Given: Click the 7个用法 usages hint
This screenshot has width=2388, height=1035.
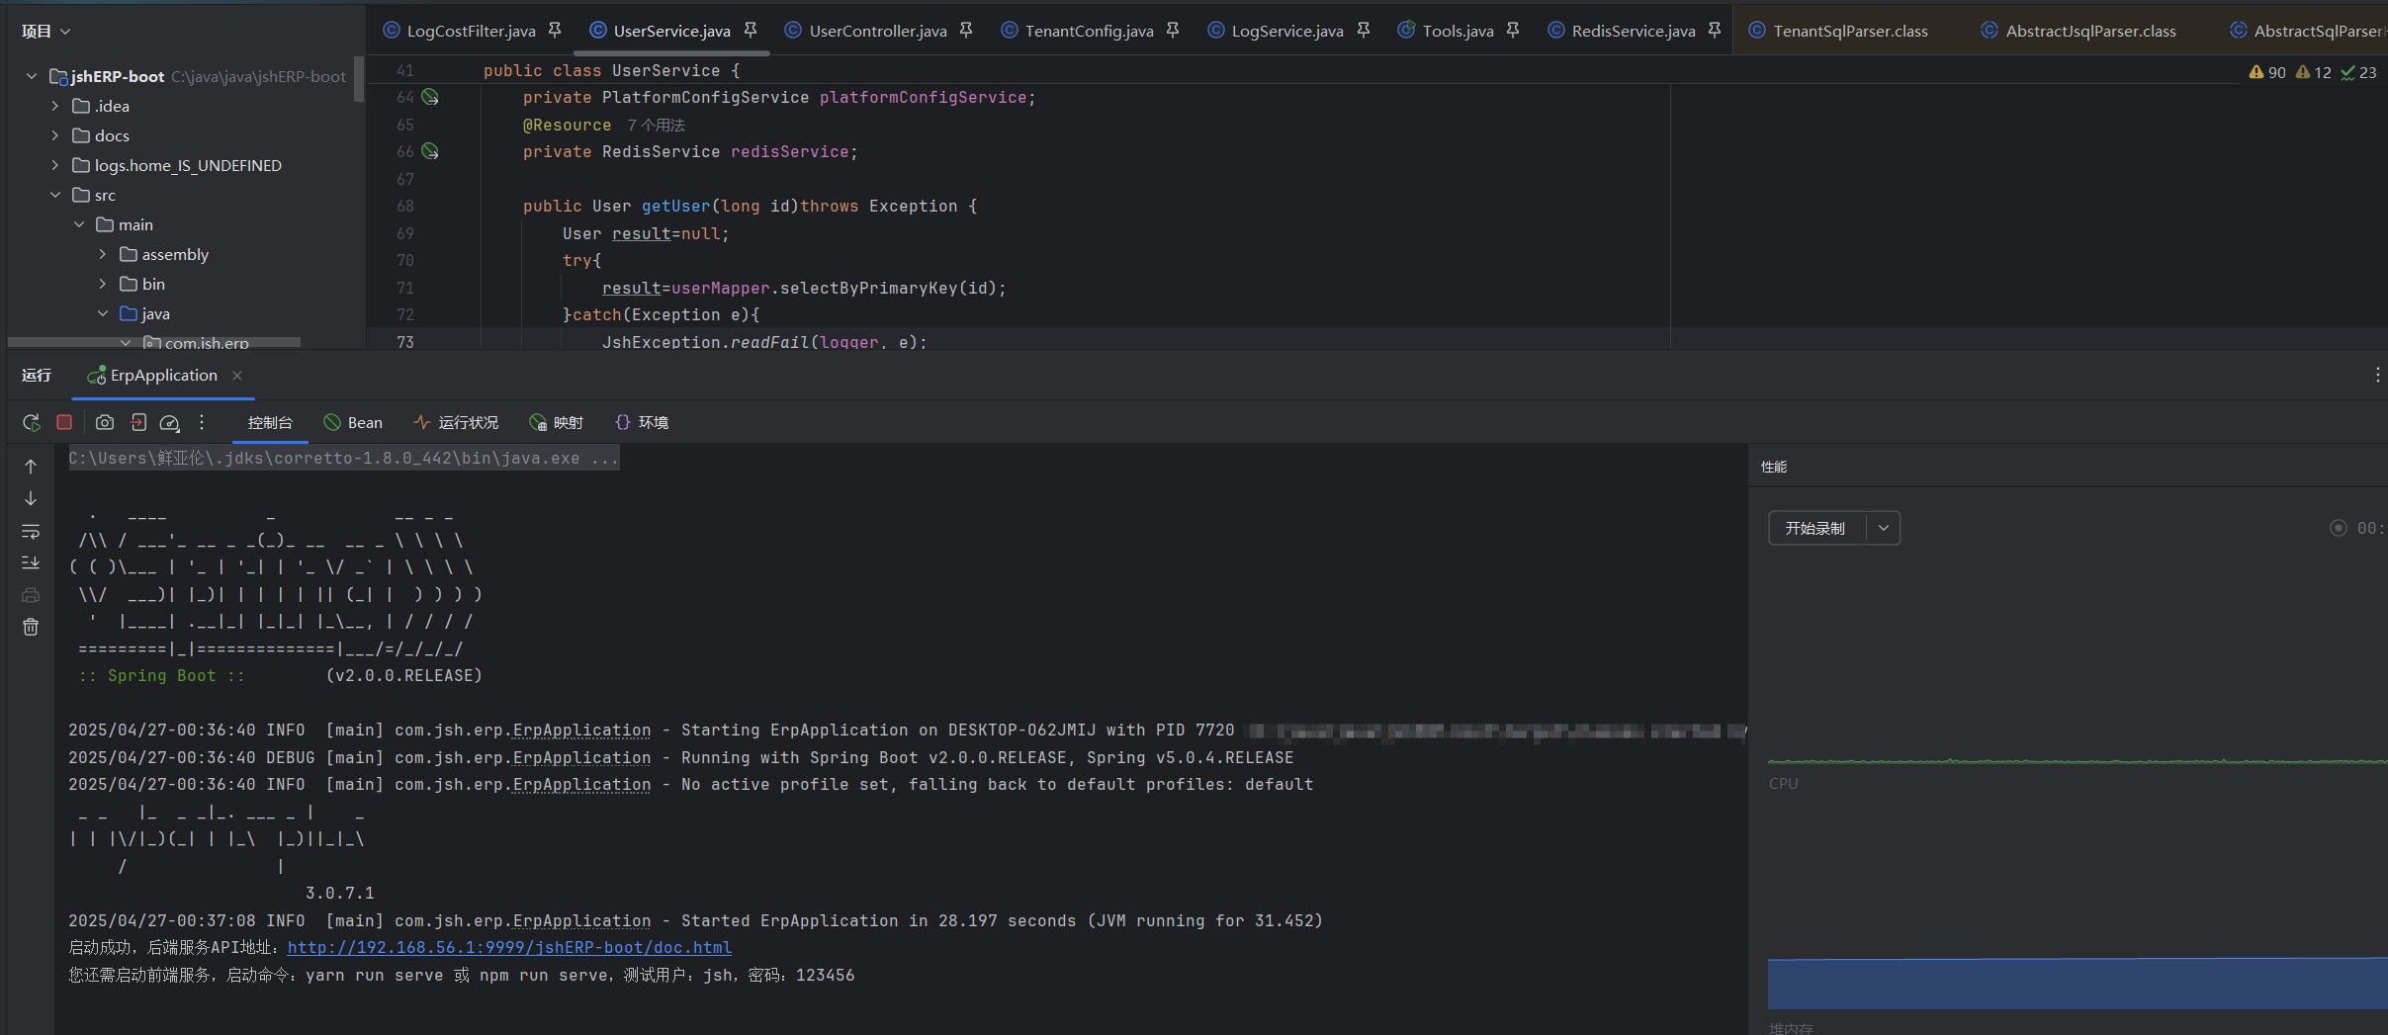Looking at the screenshot, I should [656, 125].
